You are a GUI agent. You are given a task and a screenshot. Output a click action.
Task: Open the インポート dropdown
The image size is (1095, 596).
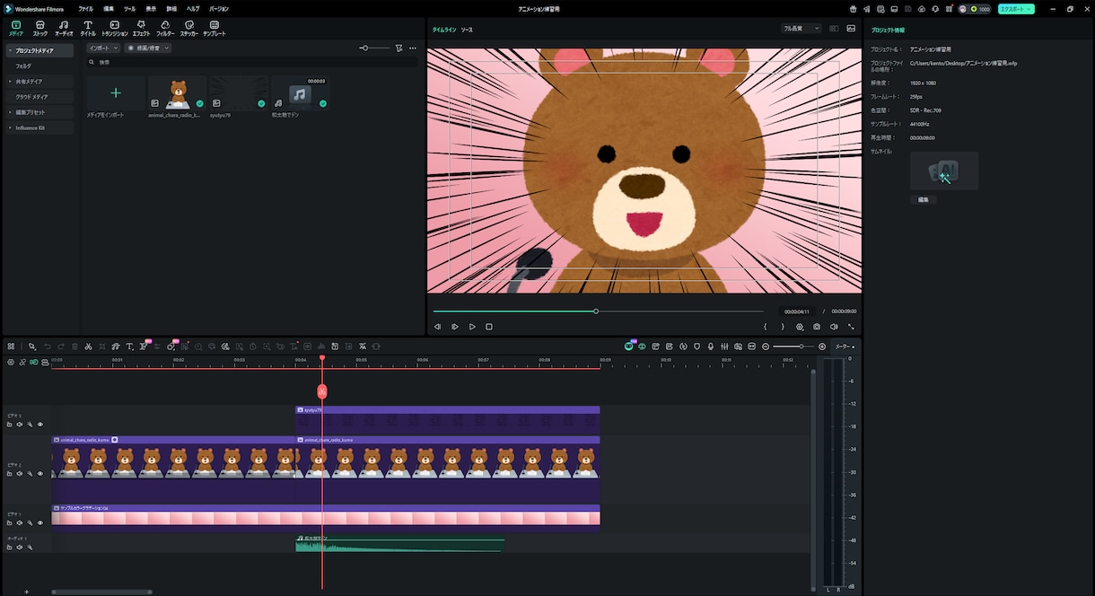pyautogui.click(x=103, y=48)
